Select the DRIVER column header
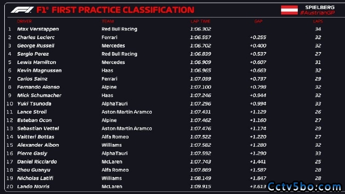Image resolution: width=345 pixels, height=194 pixels. [x=24, y=21]
